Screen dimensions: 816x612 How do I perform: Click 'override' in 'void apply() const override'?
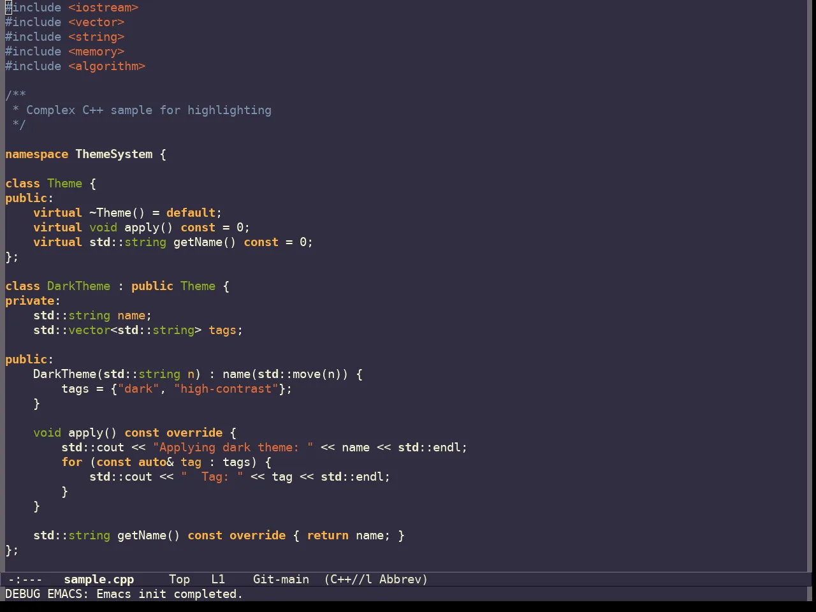coord(194,433)
